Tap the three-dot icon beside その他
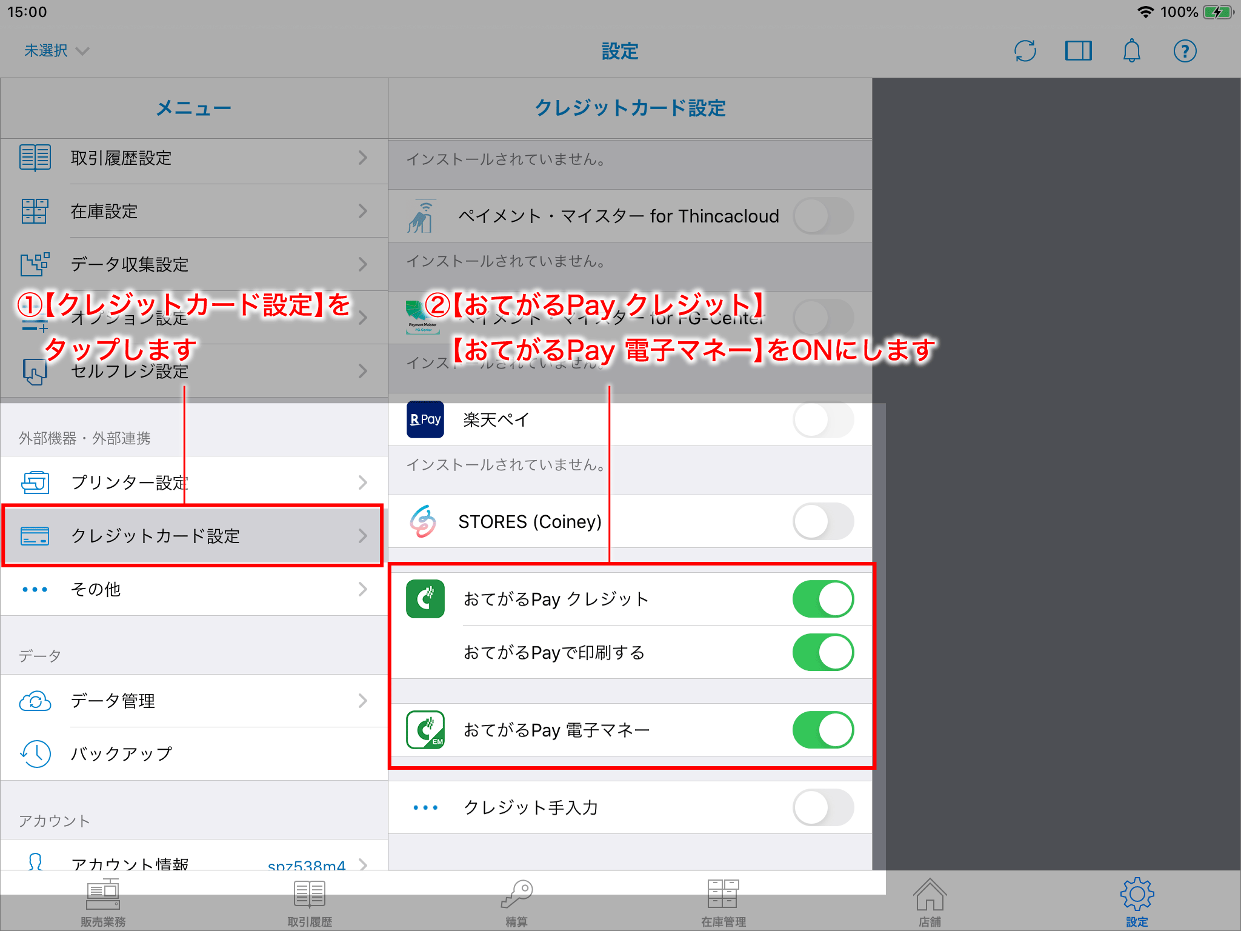 coord(35,589)
